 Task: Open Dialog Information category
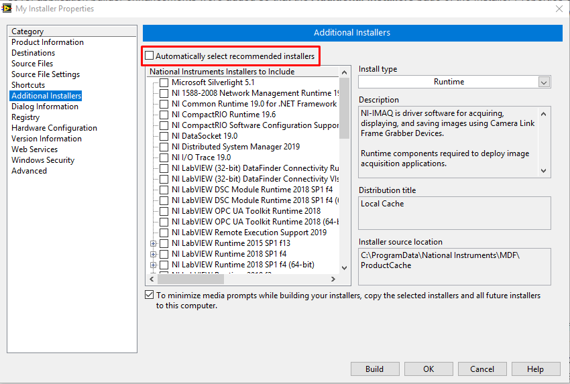click(x=45, y=107)
